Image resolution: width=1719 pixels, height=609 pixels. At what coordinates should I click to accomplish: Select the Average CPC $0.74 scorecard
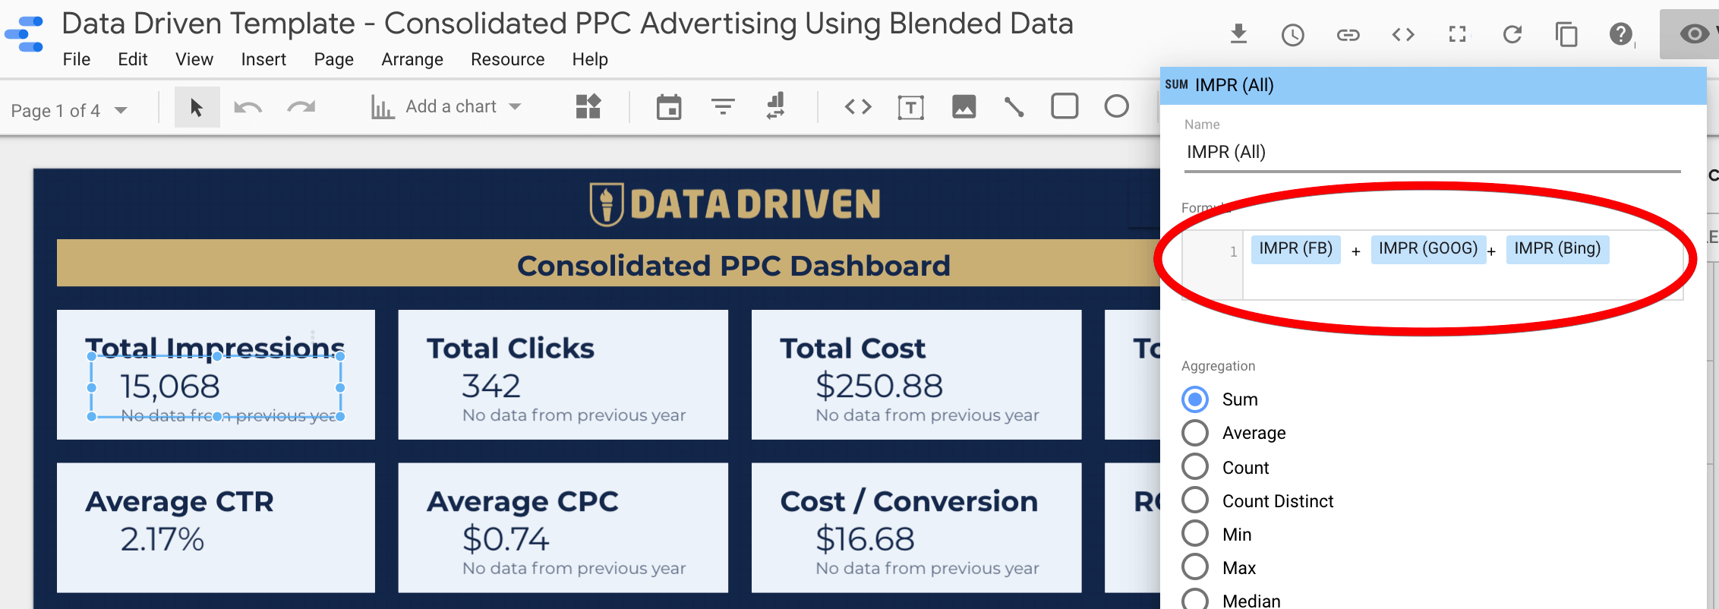563,528
